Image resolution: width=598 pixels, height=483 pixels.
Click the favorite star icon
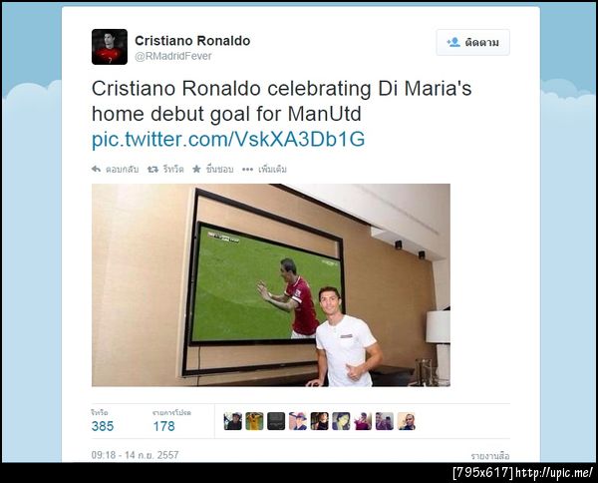[x=196, y=169]
